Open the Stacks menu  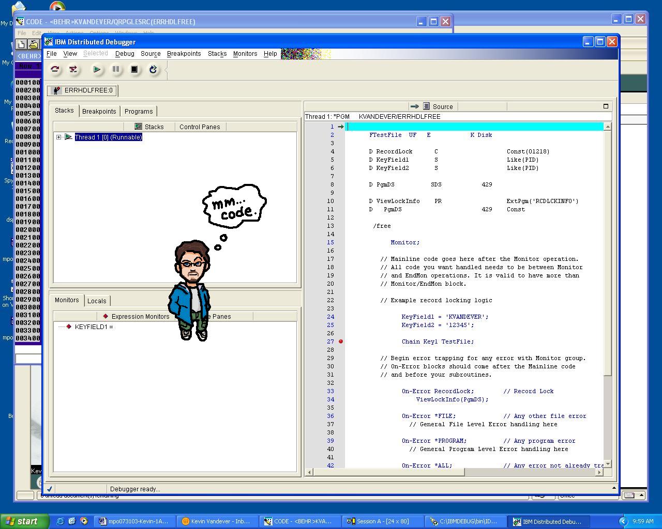coord(217,53)
